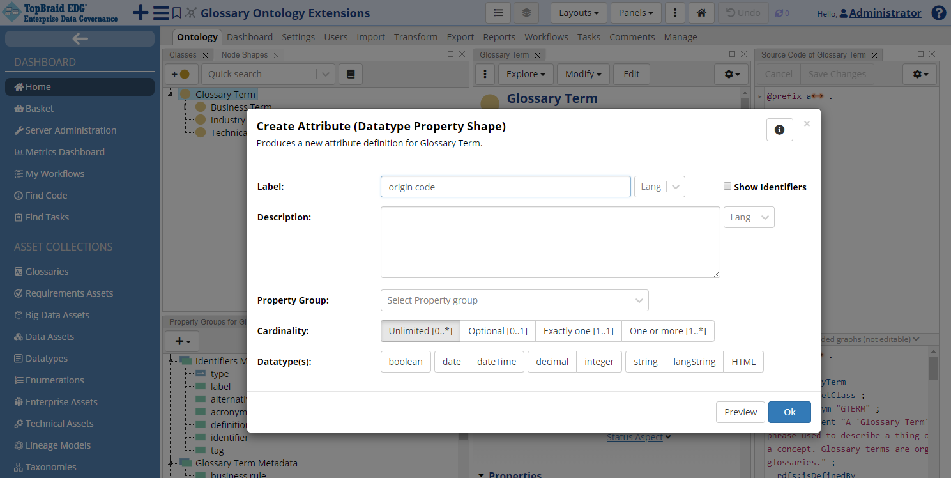Open the Layouts dropdown
Image resolution: width=951 pixels, height=478 pixels.
(x=579, y=13)
